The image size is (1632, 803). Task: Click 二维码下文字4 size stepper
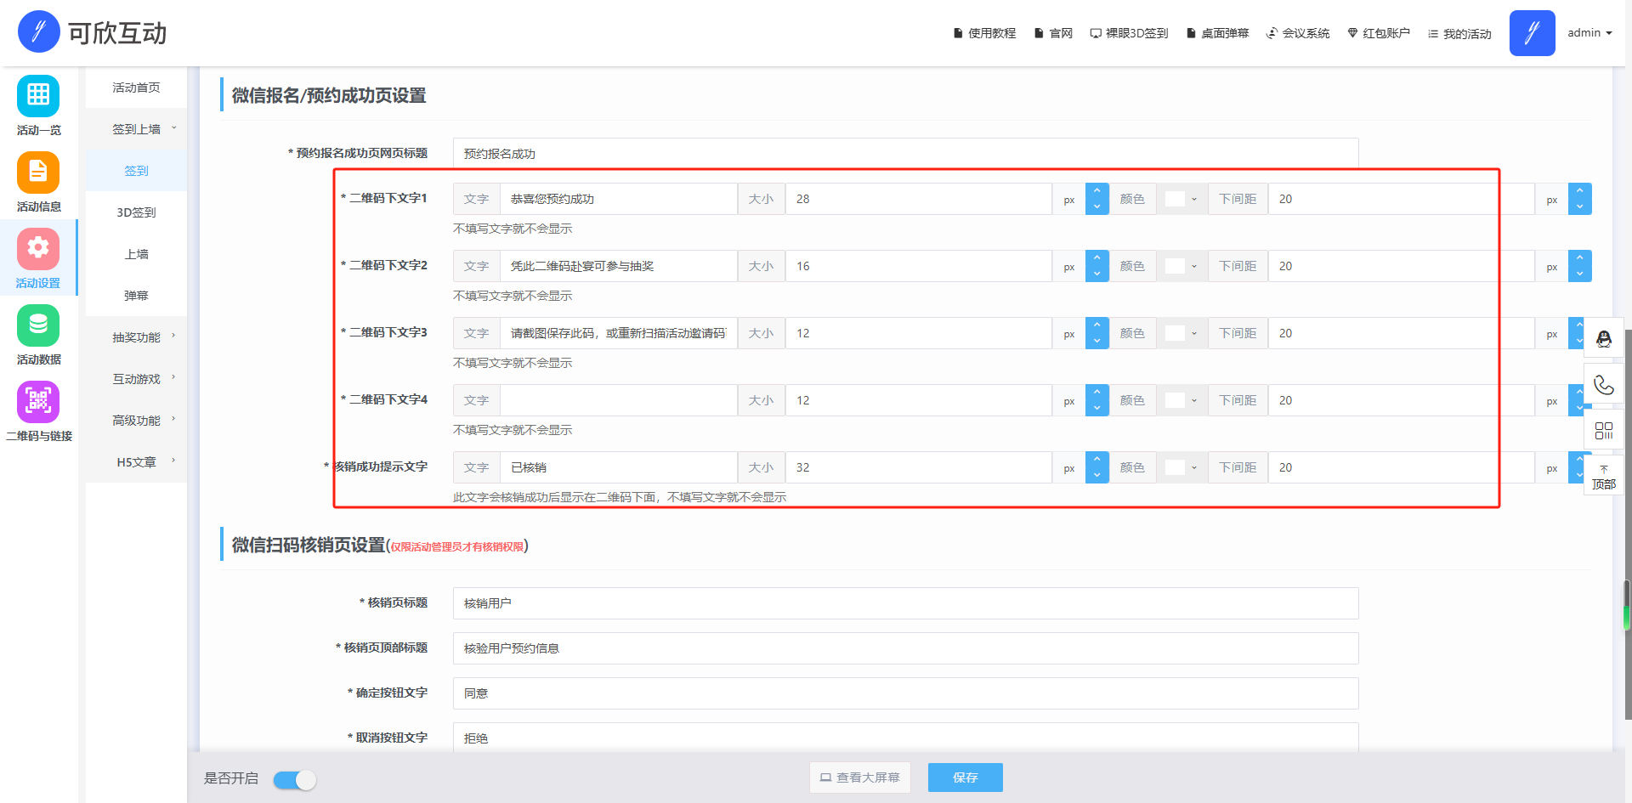(x=1097, y=400)
